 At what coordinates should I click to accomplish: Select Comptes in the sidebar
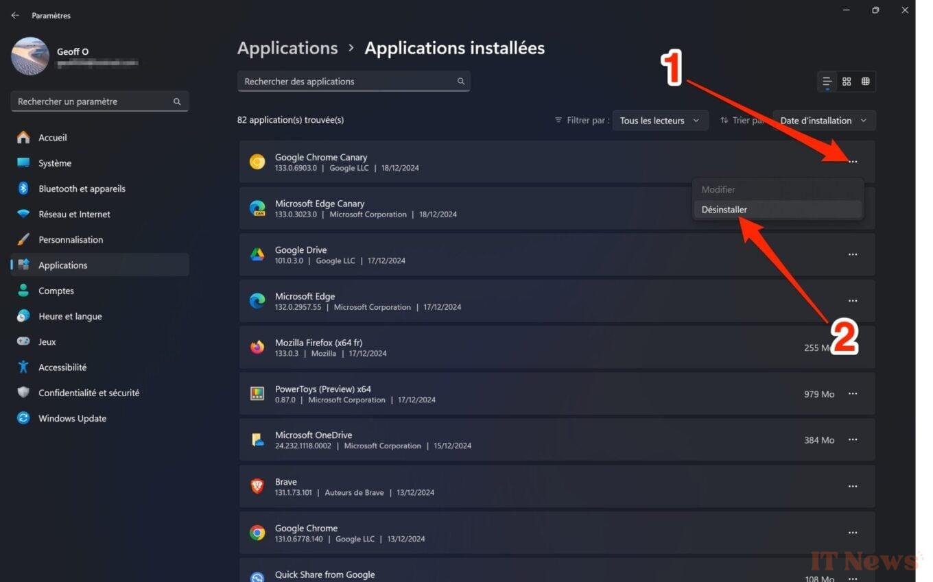pyautogui.click(x=56, y=291)
